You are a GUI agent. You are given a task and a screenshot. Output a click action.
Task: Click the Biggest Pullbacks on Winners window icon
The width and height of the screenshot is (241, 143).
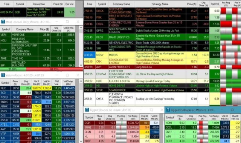pos(168,110)
